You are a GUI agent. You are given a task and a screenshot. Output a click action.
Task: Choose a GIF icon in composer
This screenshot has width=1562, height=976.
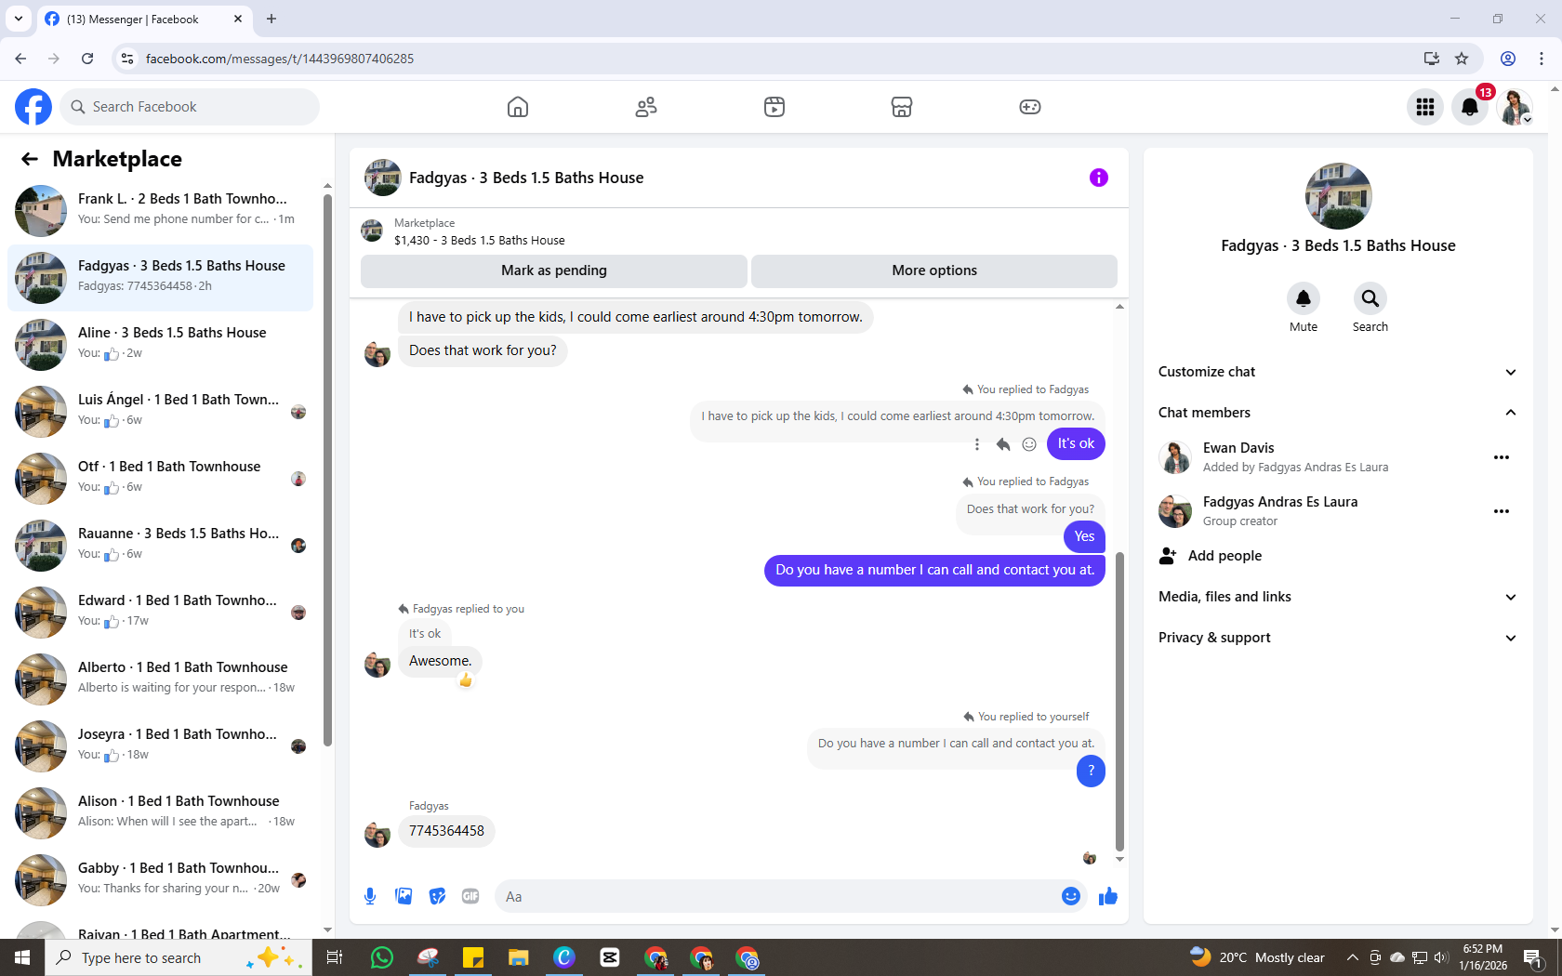(470, 896)
